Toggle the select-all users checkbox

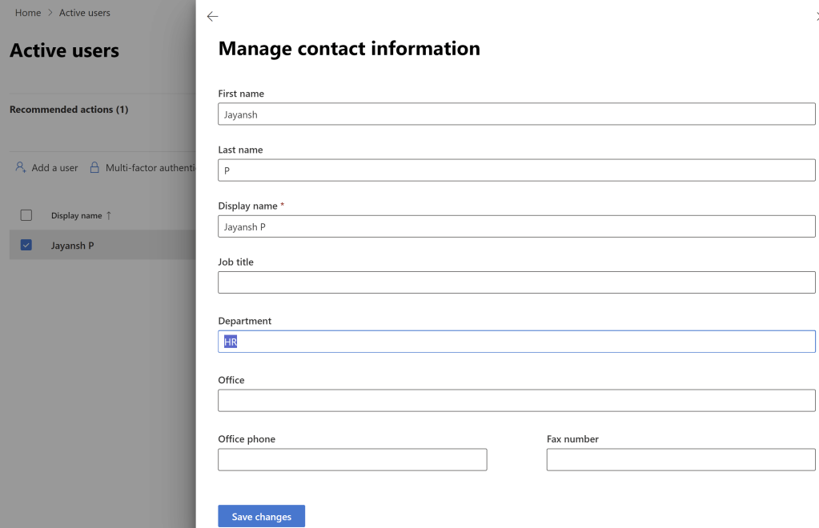(26, 215)
